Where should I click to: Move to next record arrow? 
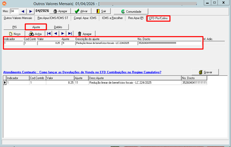63,34
